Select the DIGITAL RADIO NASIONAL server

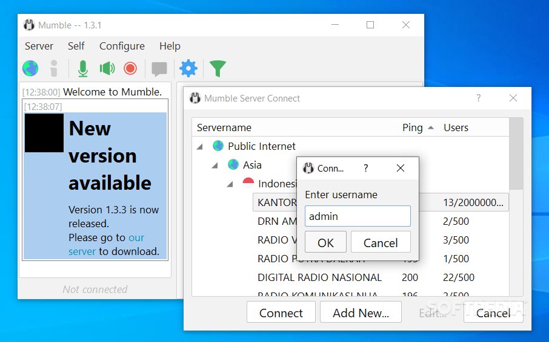point(319,277)
